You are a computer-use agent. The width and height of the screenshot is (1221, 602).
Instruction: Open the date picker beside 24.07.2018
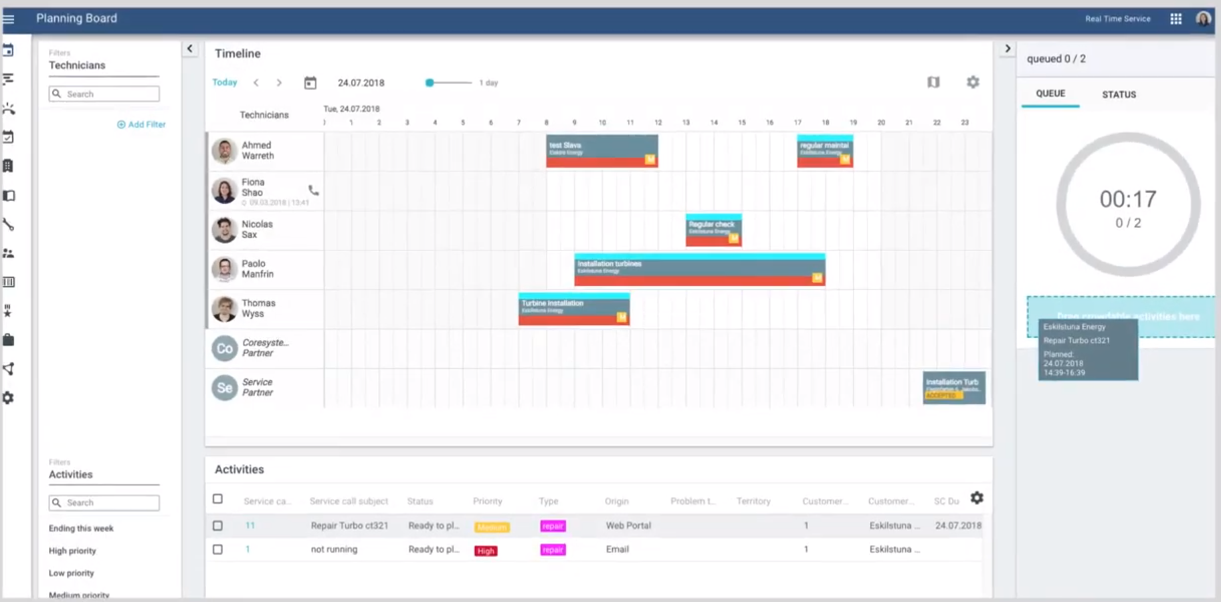click(310, 82)
